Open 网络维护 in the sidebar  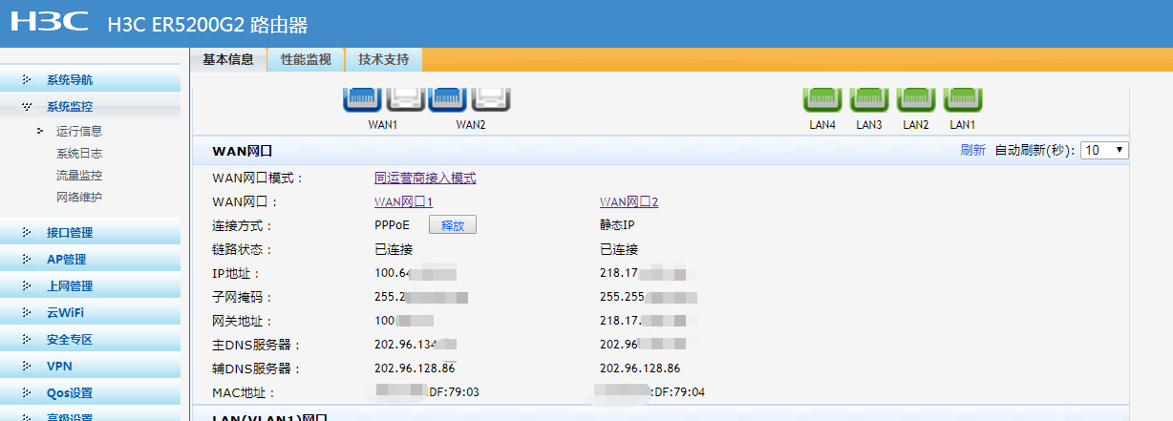79,198
